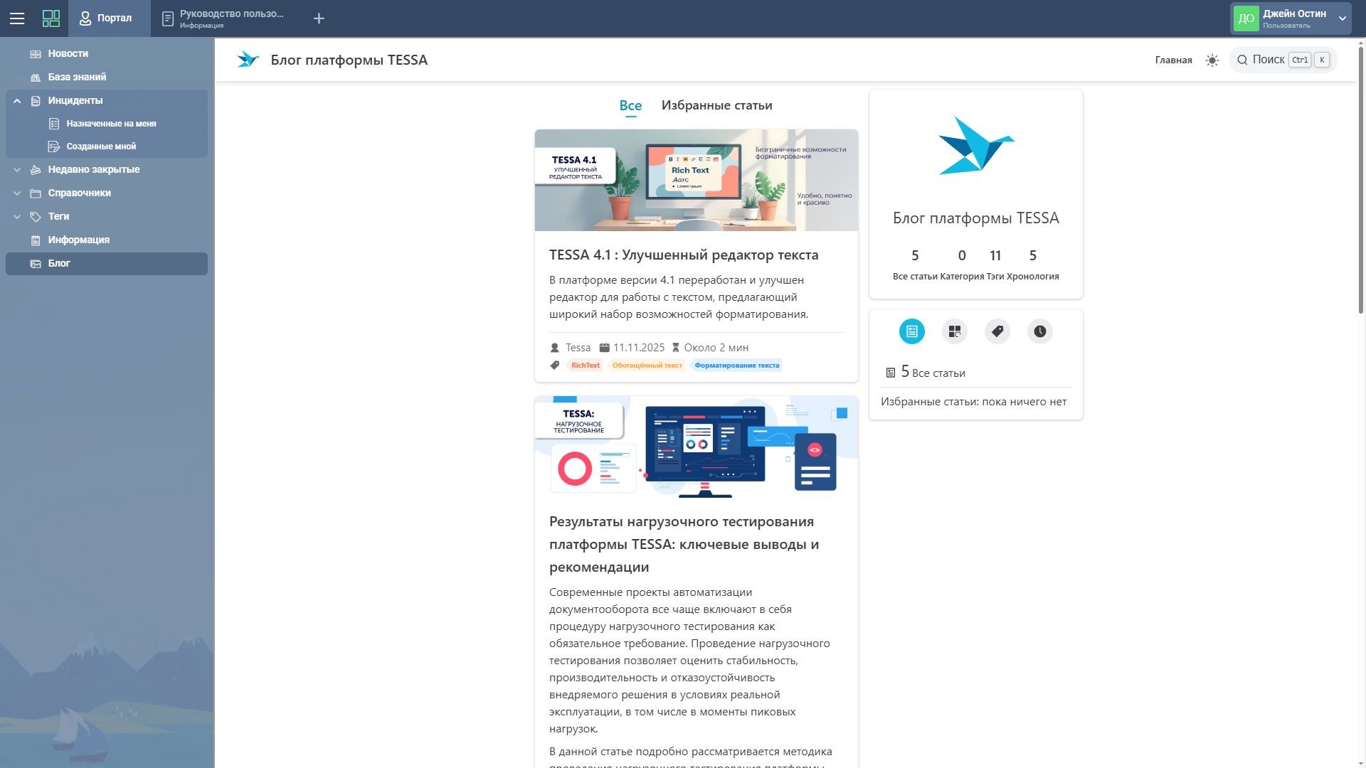The width and height of the screenshot is (1366, 768).
Task: Click the Главная link in header
Action: pos(1173,60)
